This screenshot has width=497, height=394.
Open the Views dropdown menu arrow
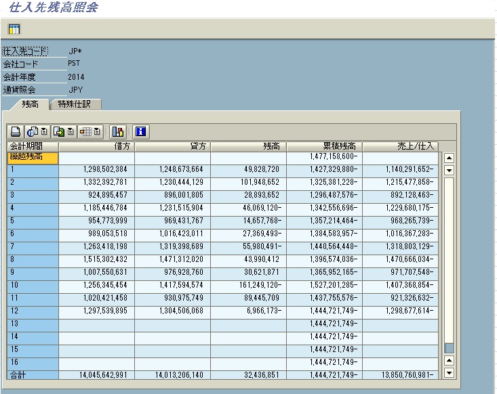pyautogui.click(x=43, y=131)
